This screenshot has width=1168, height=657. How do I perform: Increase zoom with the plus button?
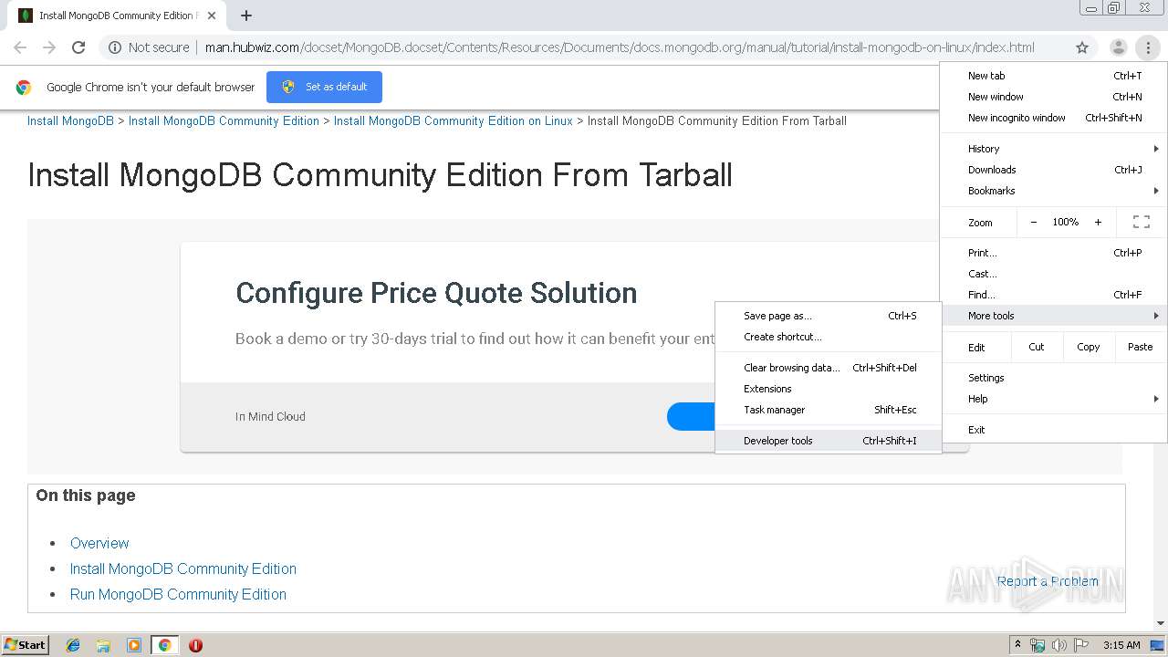point(1098,222)
